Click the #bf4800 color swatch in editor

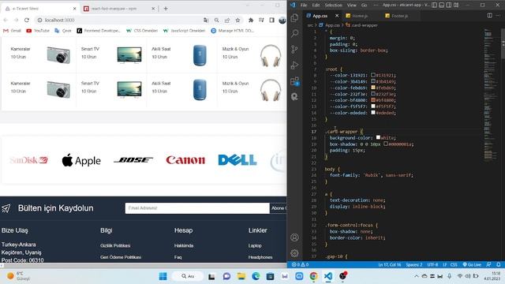coord(373,100)
